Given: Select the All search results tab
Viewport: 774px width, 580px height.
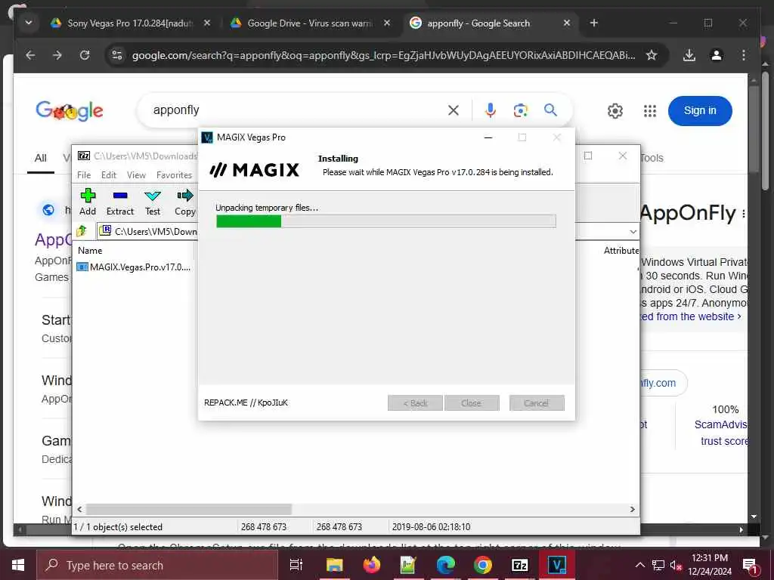Looking at the screenshot, I should tap(41, 159).
